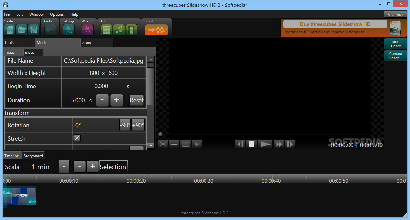
Task: Toggle the Stretch checkbox
Action: (77, 138)
